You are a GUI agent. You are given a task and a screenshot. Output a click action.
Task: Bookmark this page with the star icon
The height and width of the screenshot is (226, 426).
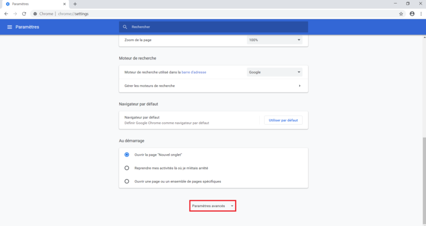pos(401,14)
